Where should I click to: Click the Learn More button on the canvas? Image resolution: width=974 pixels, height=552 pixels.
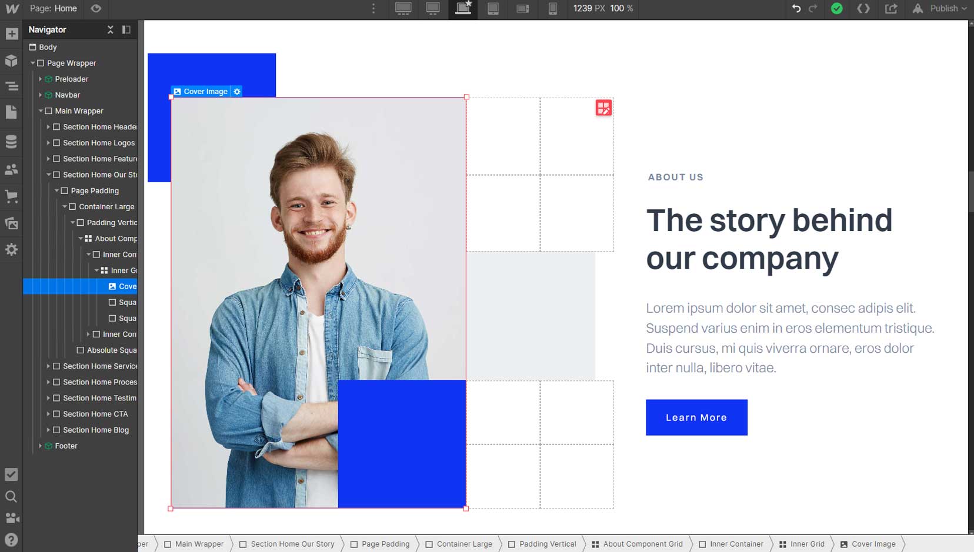(x=696, y=417)
